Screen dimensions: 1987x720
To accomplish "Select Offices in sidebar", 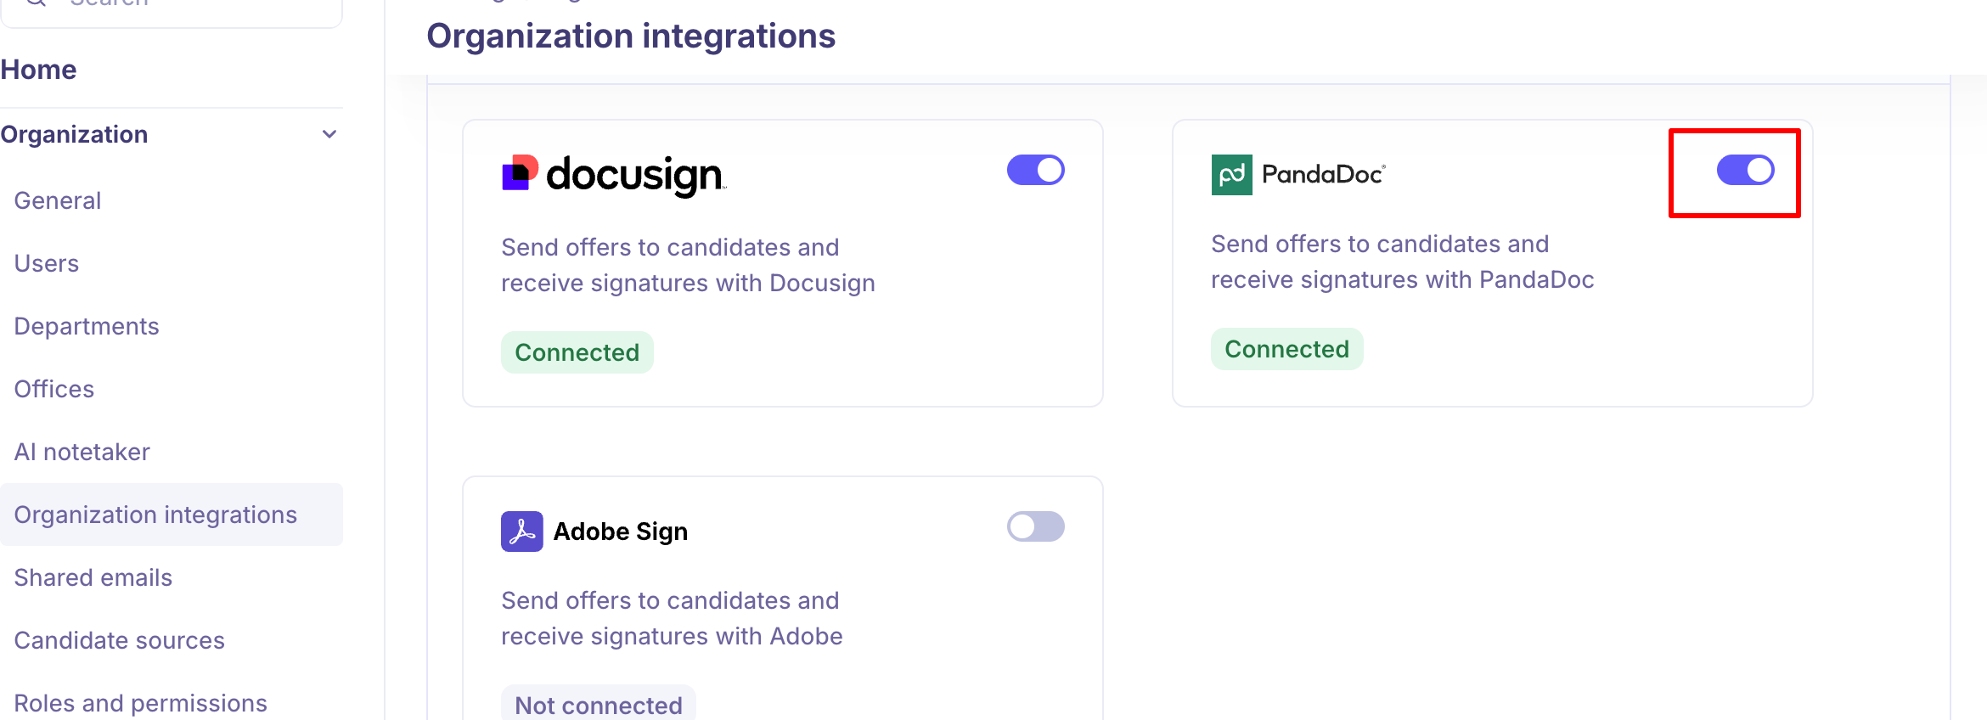I will click(54, 389).
